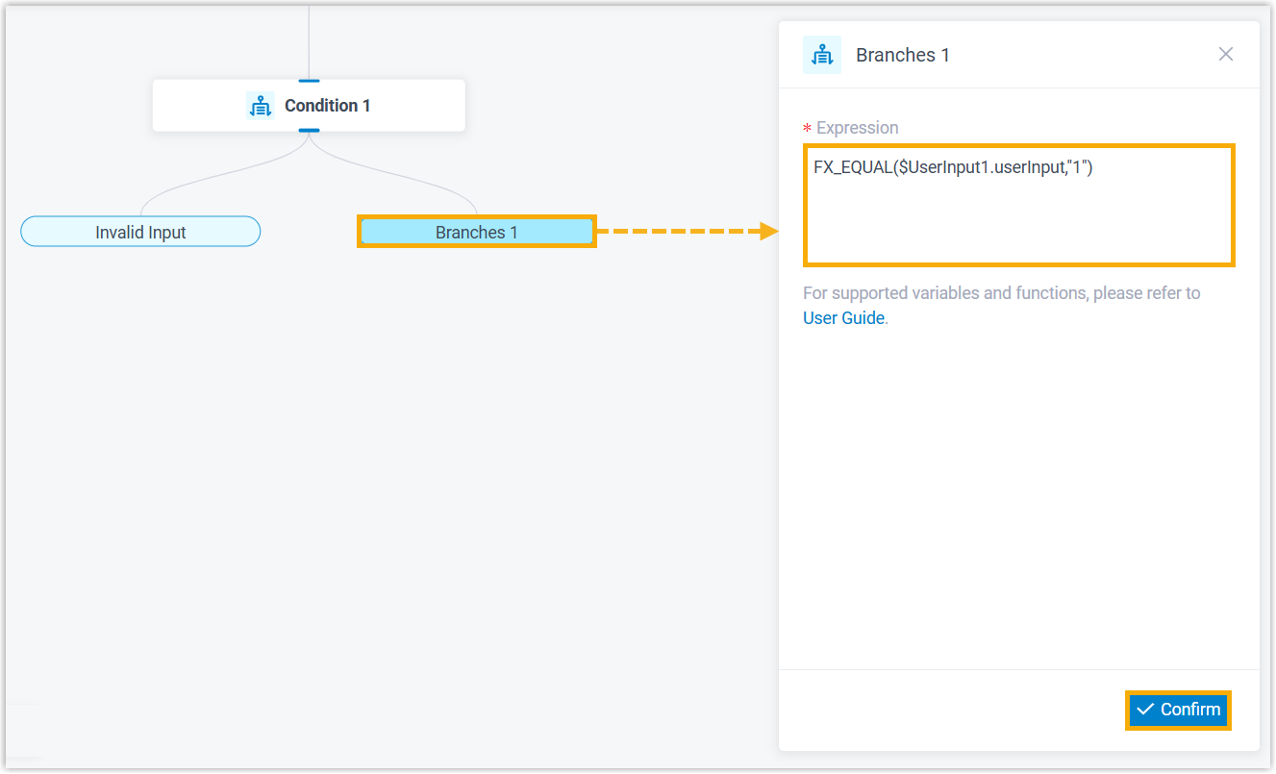Click the top connector handle on Condition 1

309,81
